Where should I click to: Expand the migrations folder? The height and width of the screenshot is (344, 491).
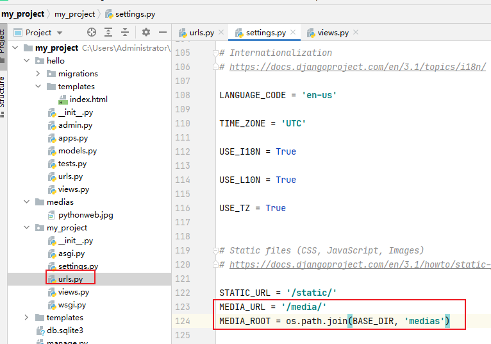click(38, 73)
